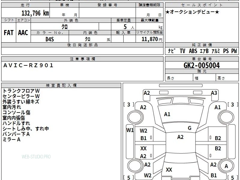Select the カラーNo. header
This screenshot has height=180, width=240.
(x=50, y=32)
